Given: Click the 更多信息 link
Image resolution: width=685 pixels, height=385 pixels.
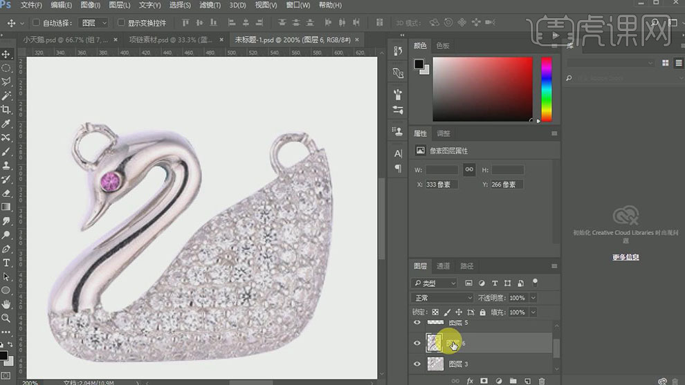Looking at the screenshot, I should point(625,257).
